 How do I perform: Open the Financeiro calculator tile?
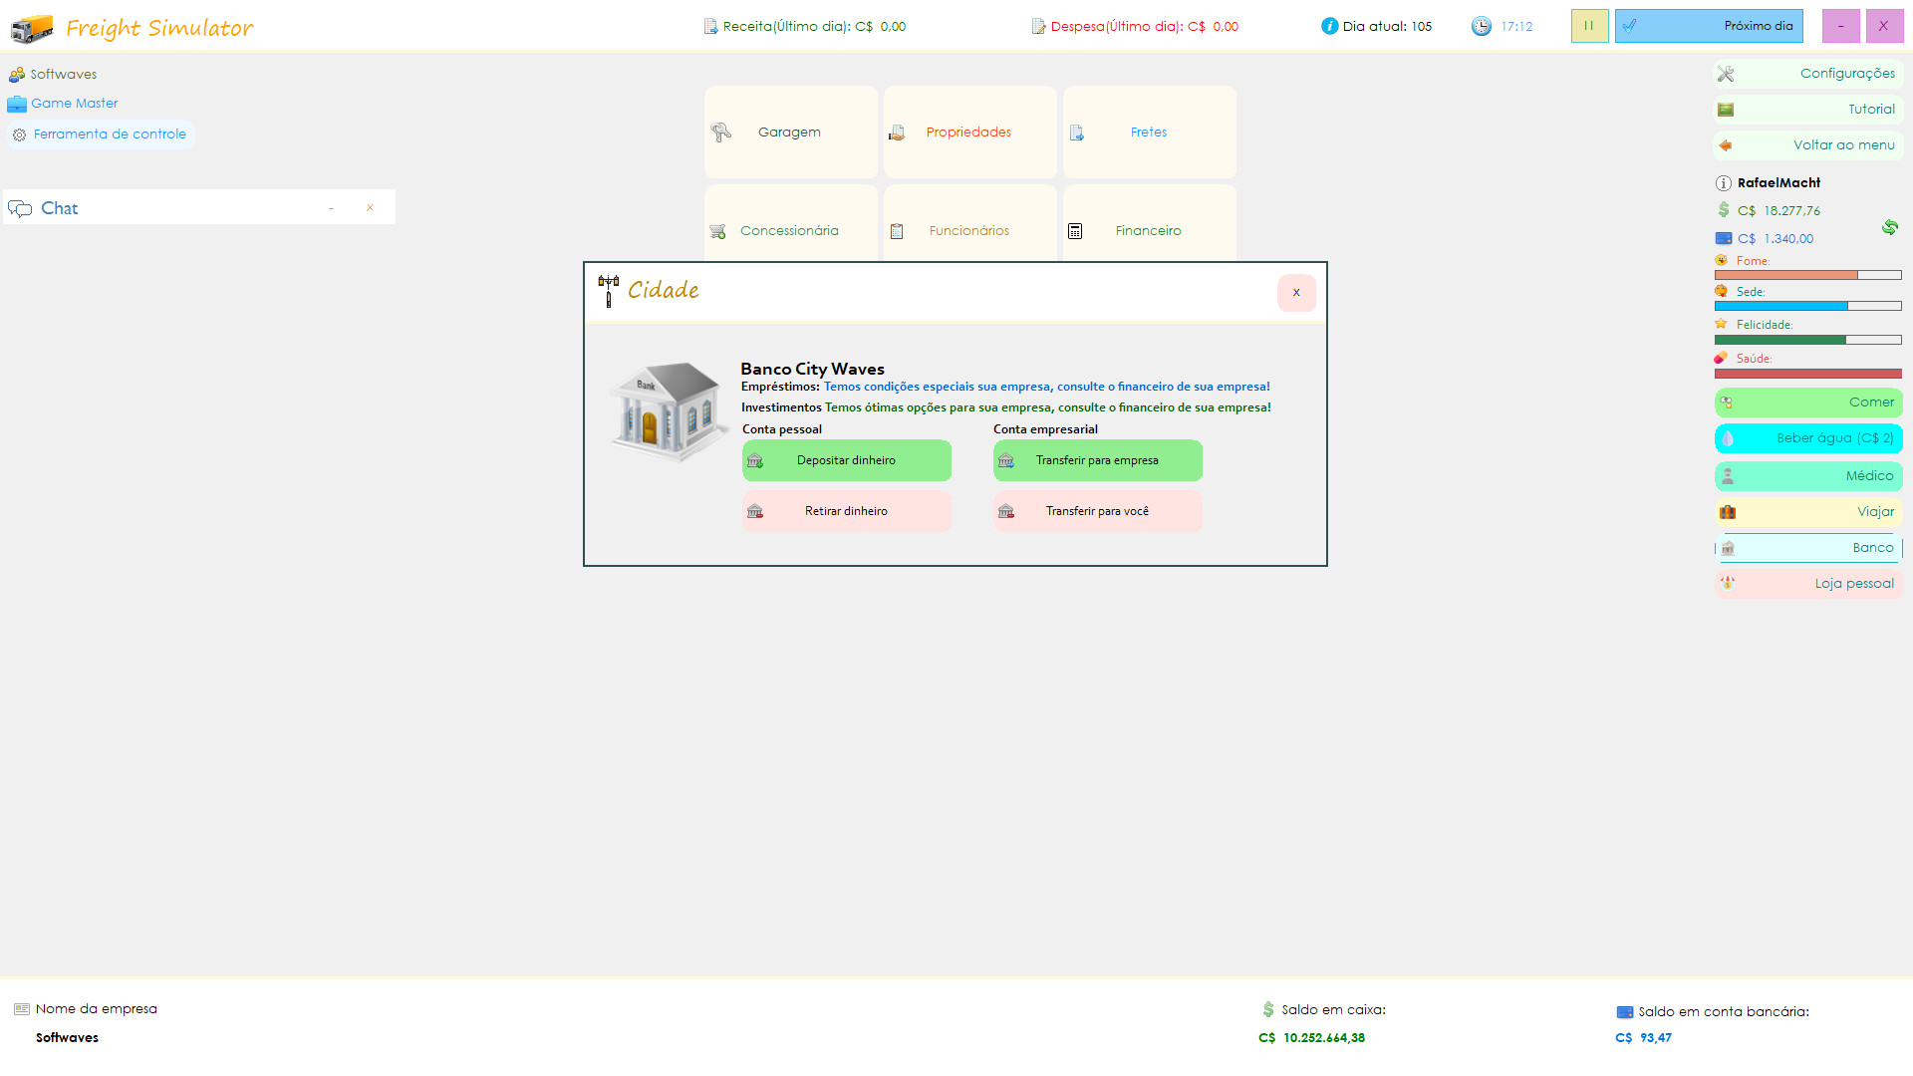point(1148,229)
